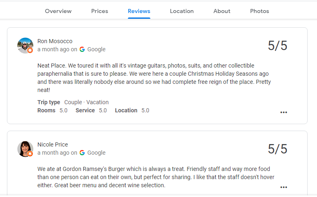
Task: Open the Photos tab
Action: pos(259,11)
